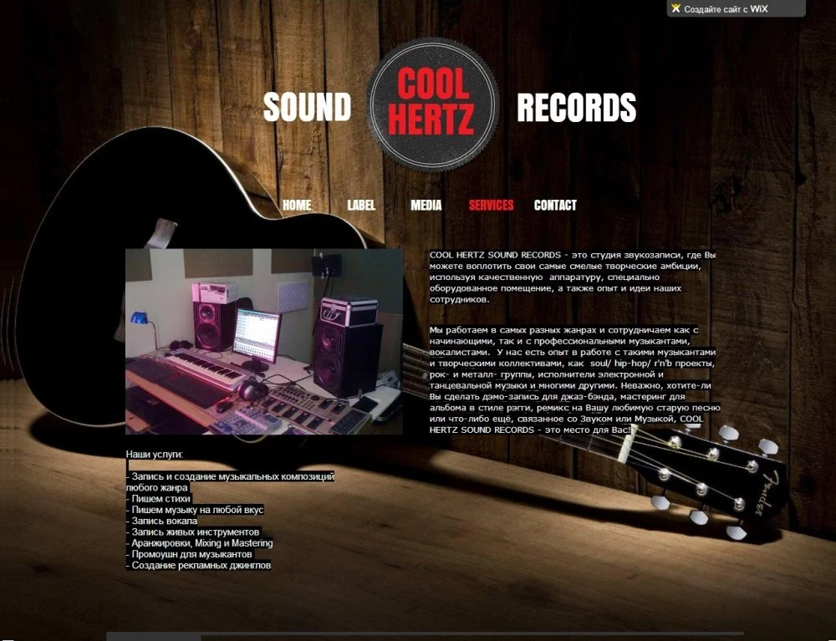Screen dimensions: 836x641
Task: Click the SOUND header text
Action: tap(307, 108)
